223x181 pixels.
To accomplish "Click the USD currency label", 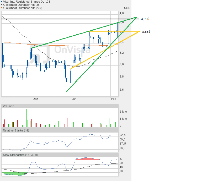I will (127, 8).
